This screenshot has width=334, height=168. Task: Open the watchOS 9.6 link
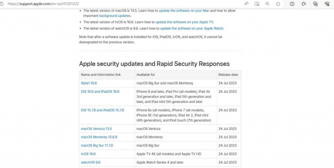91,162
